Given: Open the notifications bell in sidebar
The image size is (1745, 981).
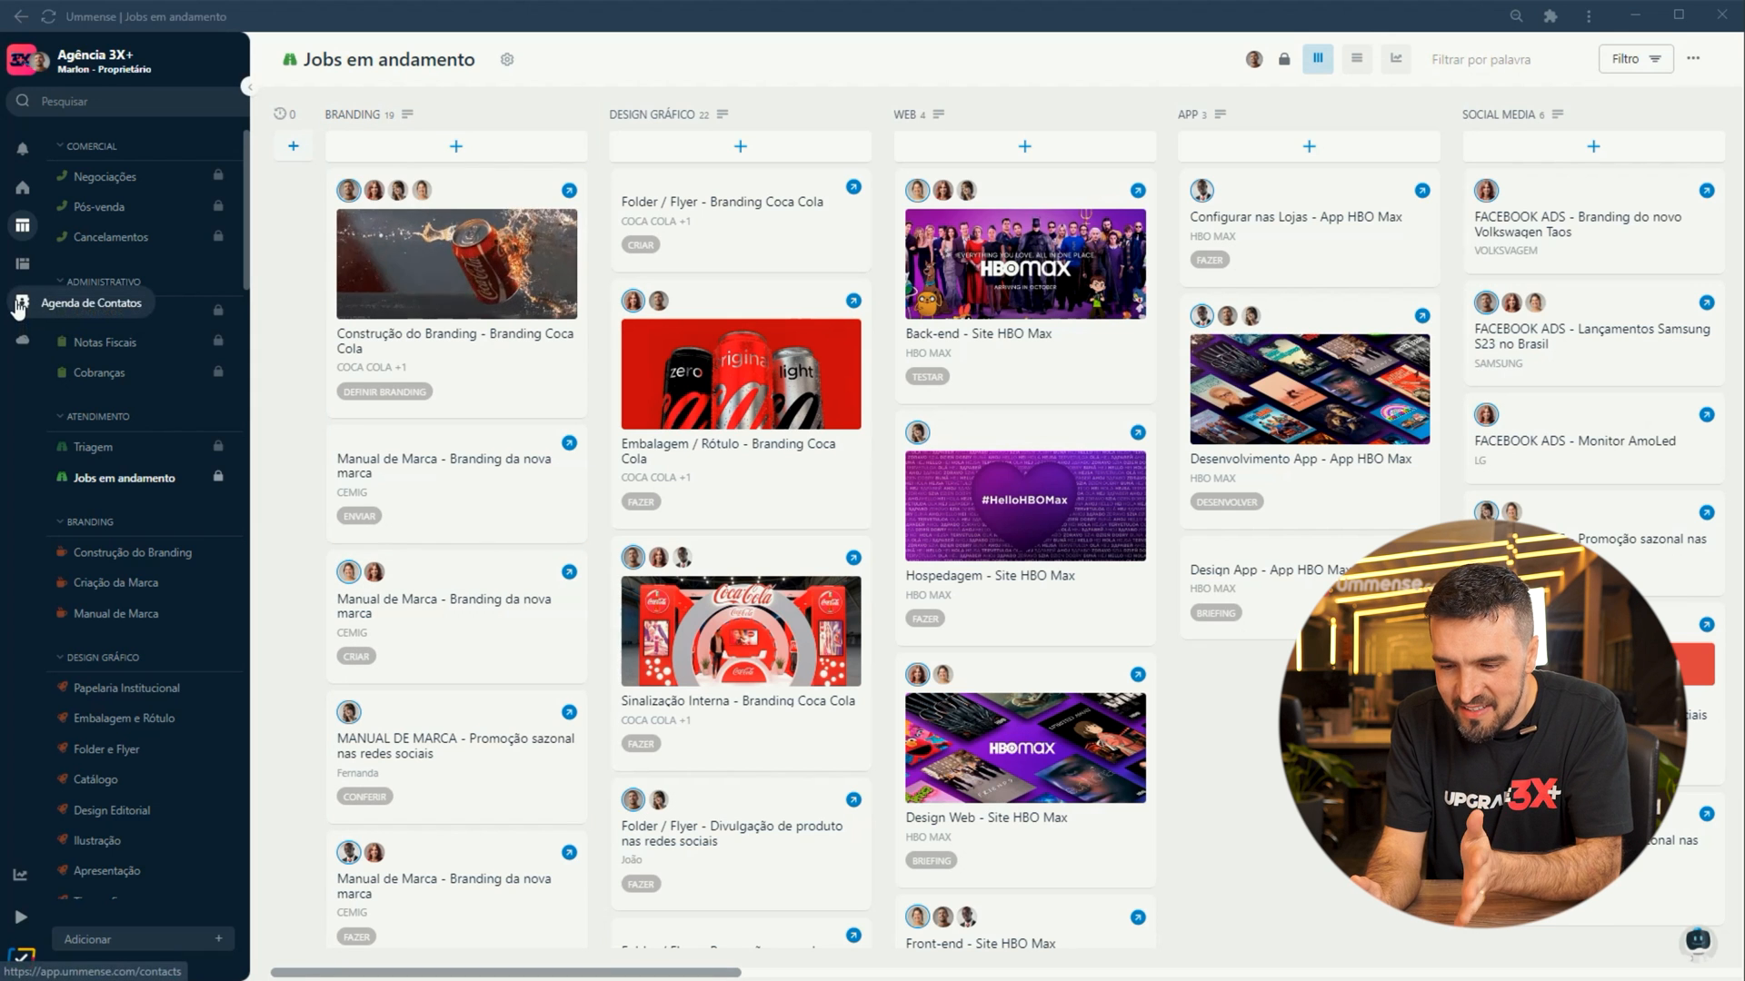Looking at the screenshot, I should click(23, 149).
